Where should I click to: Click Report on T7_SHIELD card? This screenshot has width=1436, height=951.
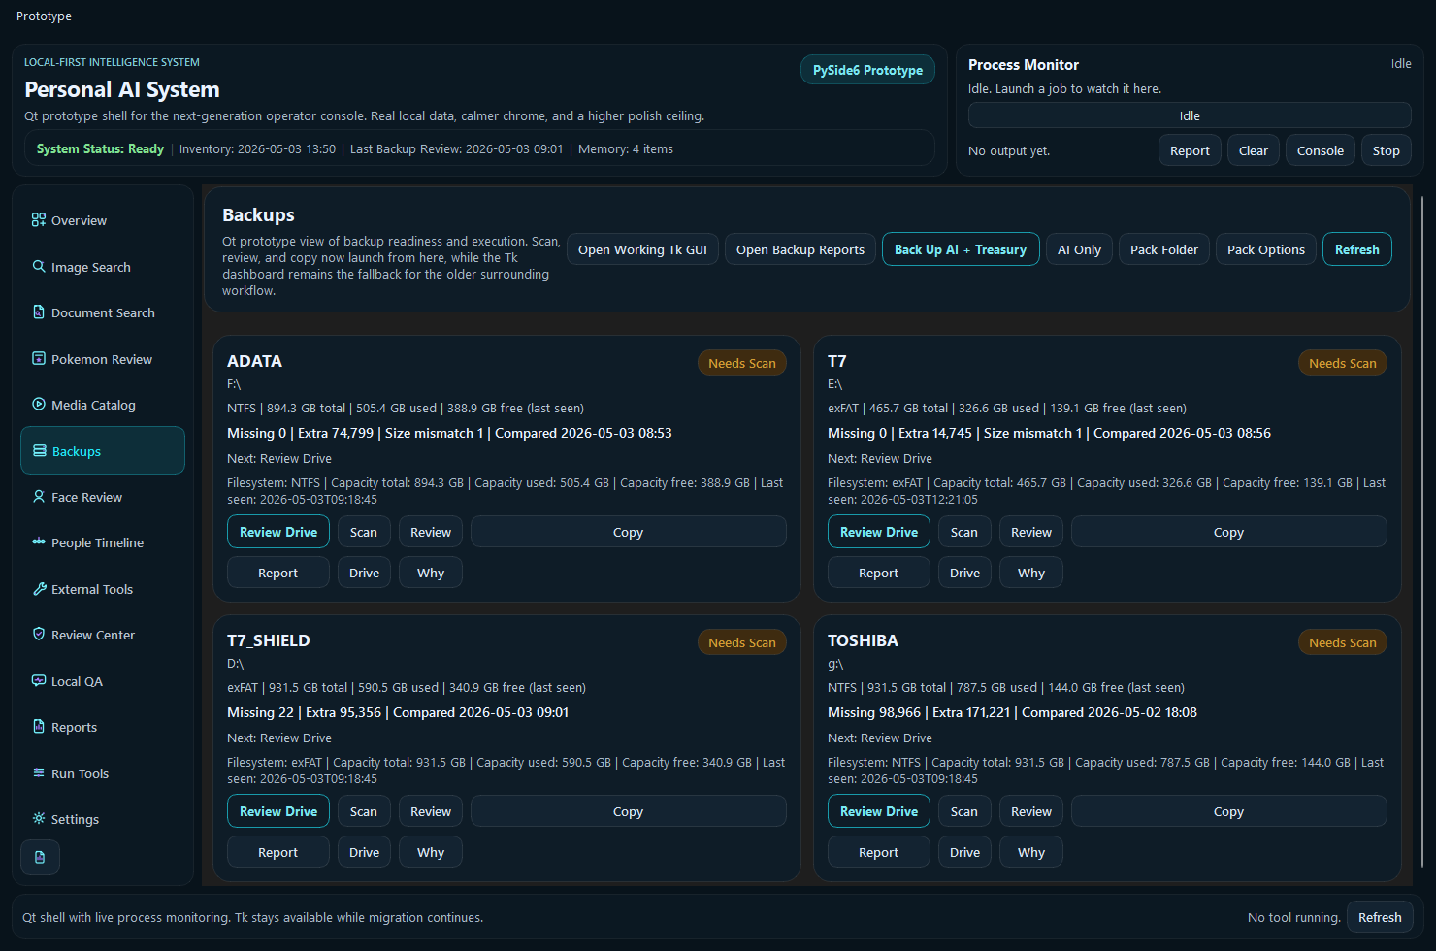click(277, 852)
